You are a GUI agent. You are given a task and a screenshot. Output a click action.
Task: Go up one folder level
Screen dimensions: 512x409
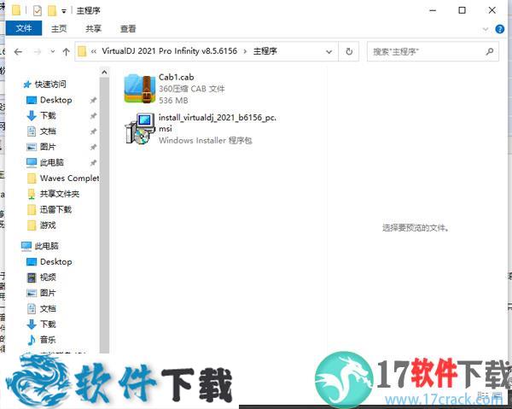coord(66,51)
